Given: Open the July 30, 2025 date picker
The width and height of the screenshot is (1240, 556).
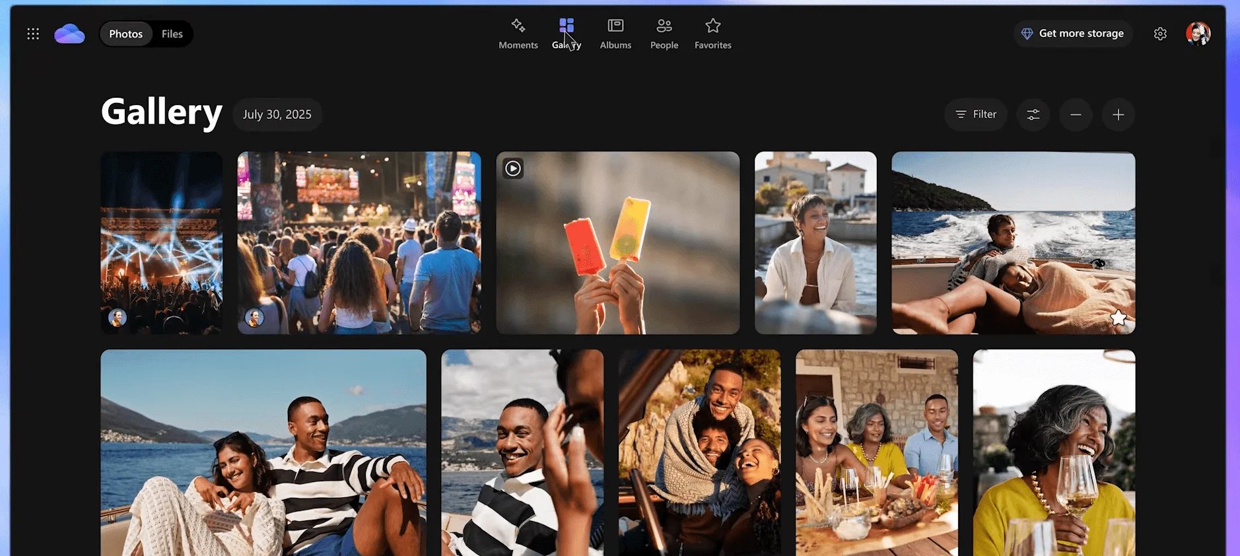Looking at the screenshot, I should (x=277, y=115).
